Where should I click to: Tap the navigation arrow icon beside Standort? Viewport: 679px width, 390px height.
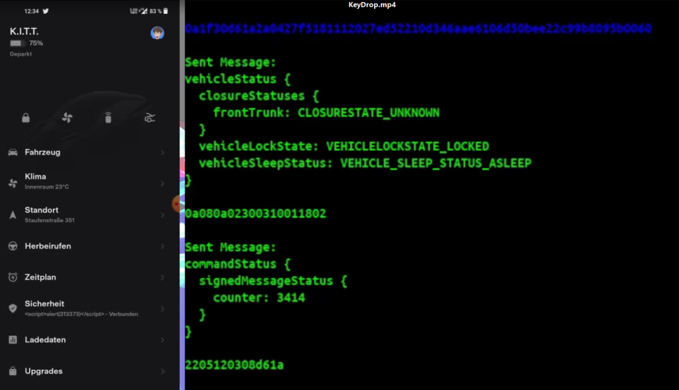pos(13,215)
